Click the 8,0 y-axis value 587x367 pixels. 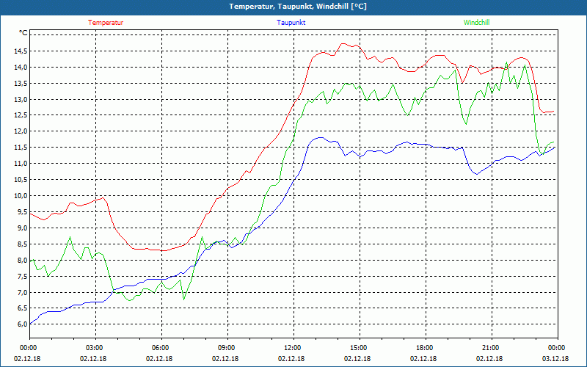[23, 261]
